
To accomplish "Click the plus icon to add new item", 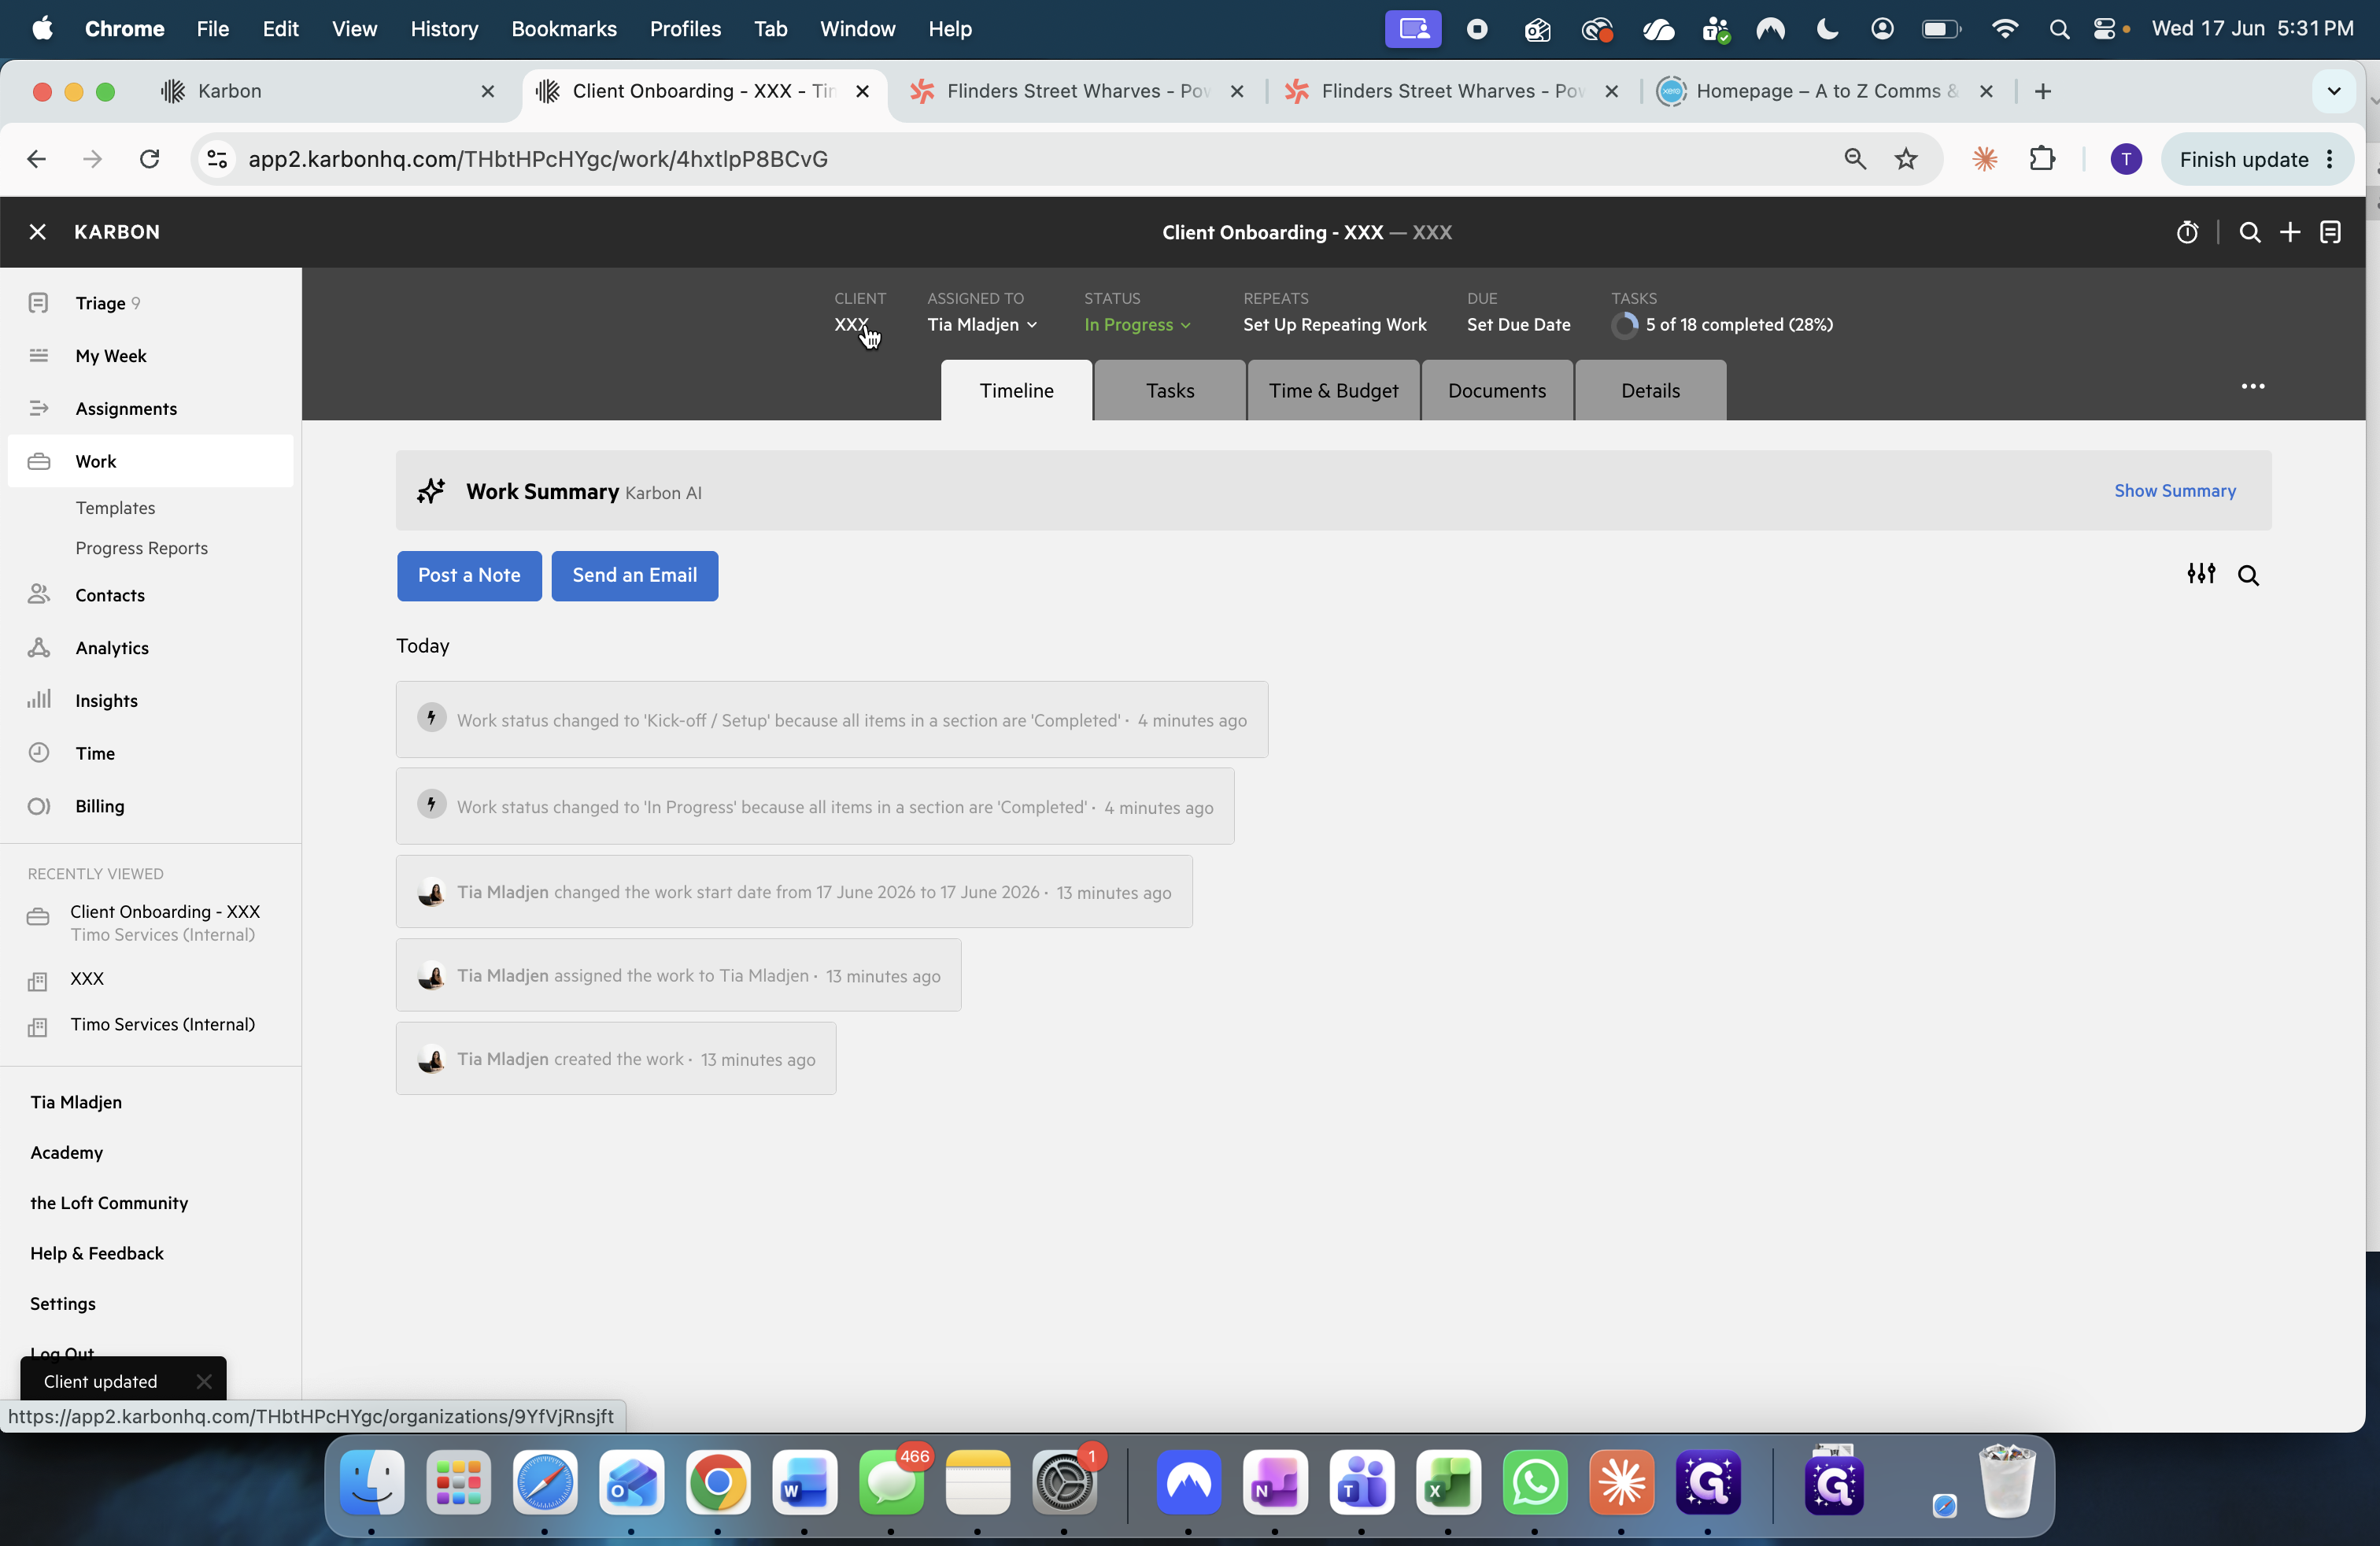I will [2290, 232].
